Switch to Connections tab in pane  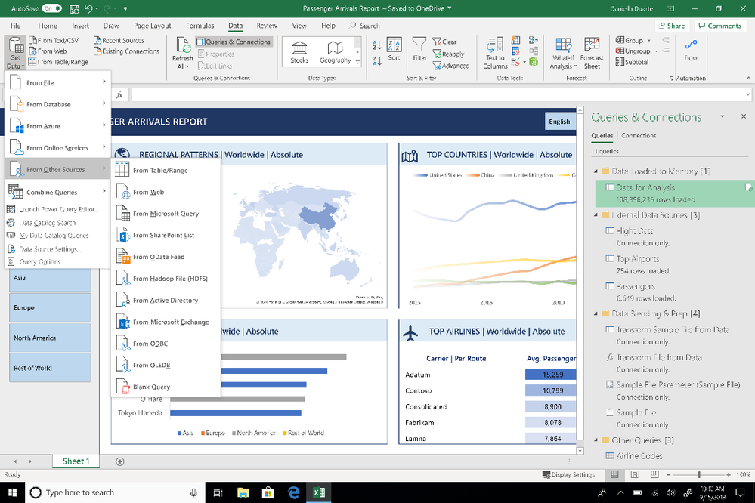(x=639, y=136)
